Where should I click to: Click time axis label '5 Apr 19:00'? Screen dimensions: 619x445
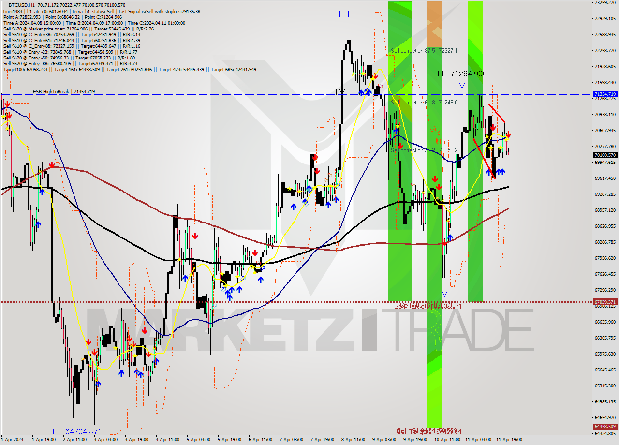(229, 440)
